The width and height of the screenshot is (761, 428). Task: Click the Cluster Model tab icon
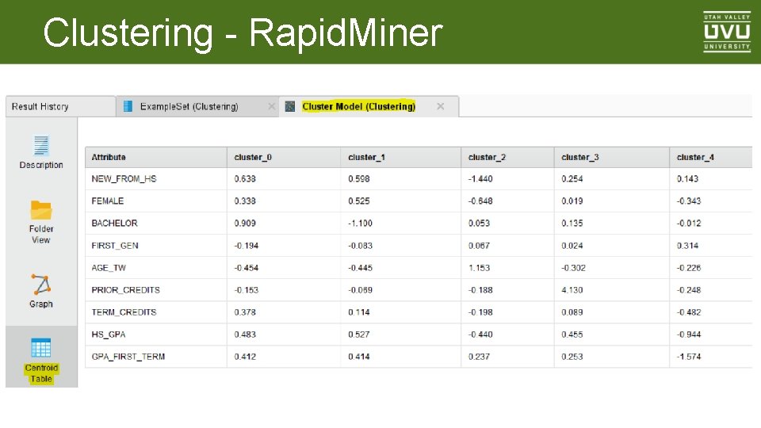290,106
